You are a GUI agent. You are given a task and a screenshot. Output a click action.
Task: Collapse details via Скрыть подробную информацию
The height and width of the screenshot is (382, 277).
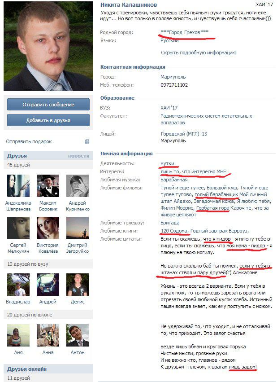click(199, 53)
